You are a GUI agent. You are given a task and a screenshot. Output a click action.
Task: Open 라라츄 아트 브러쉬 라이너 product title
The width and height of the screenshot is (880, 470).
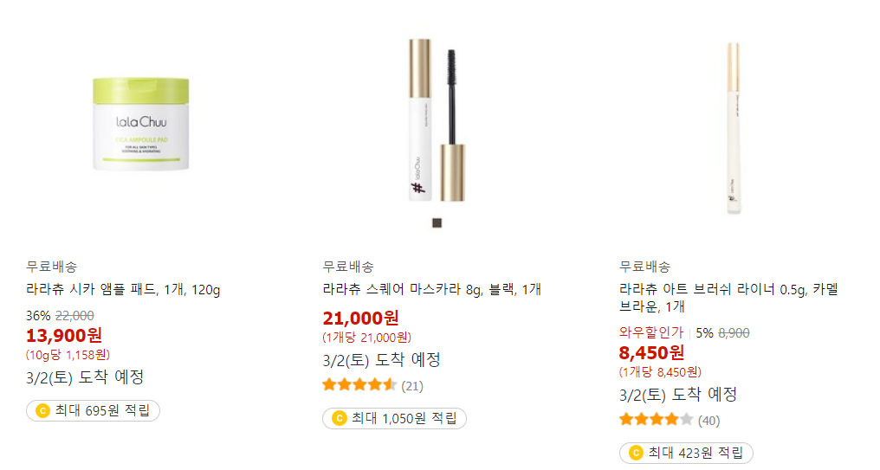728,298
